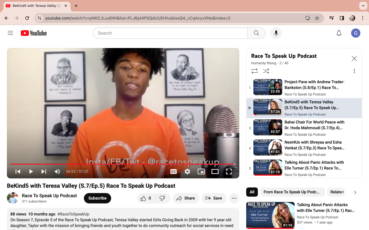Mute the video volume speaker
The height and width of the screenshot is (230, 369).
point(57,172)
